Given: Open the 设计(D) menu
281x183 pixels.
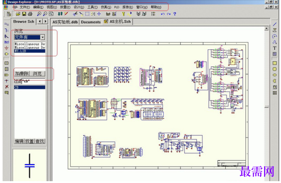Looking at the screenshot, I should (x=79, y=7).
